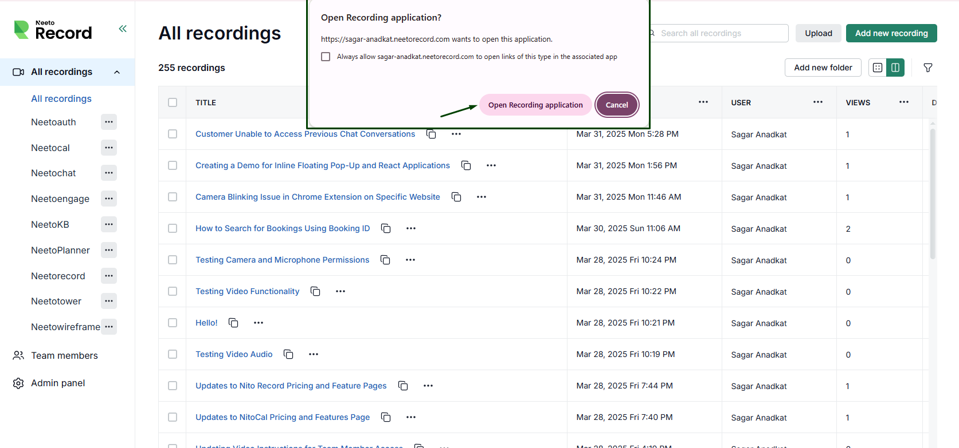Tick checkbox for Testing Video Audio row
Screen dimensions: 959x448
173,354
